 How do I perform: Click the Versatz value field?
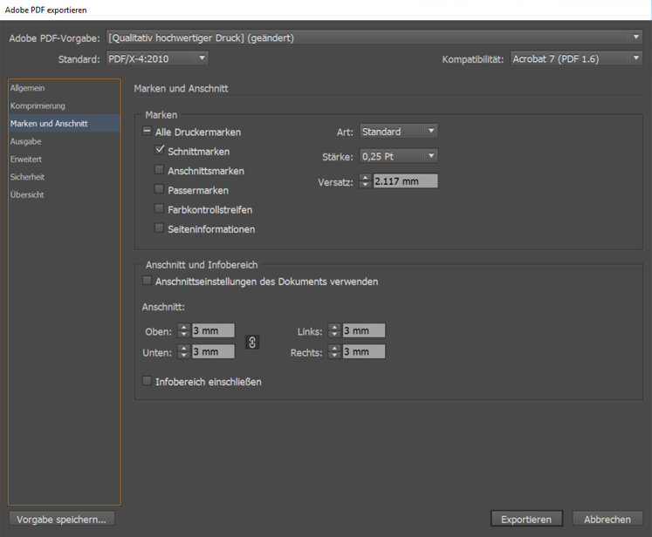coord(405,181)
